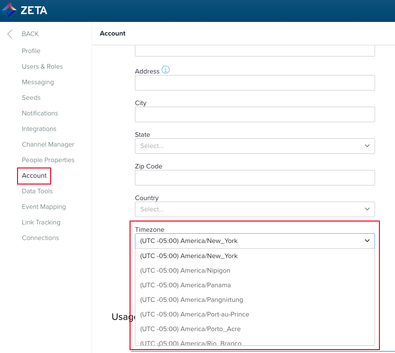Focus the Zip Code text field
The height and width of the screenshot is (353, 395).
coord(255,178)
